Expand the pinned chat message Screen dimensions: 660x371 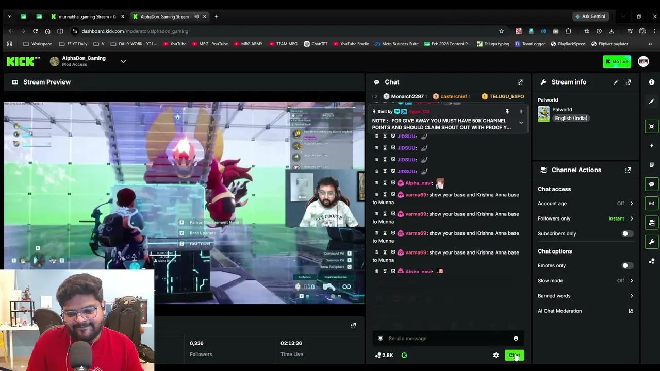point(521,123)
